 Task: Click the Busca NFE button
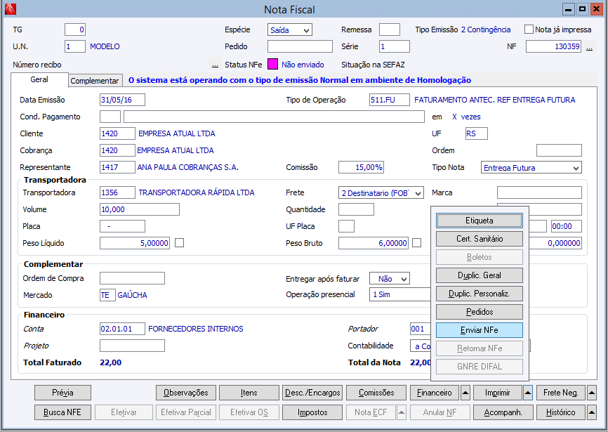click(62, 412)
